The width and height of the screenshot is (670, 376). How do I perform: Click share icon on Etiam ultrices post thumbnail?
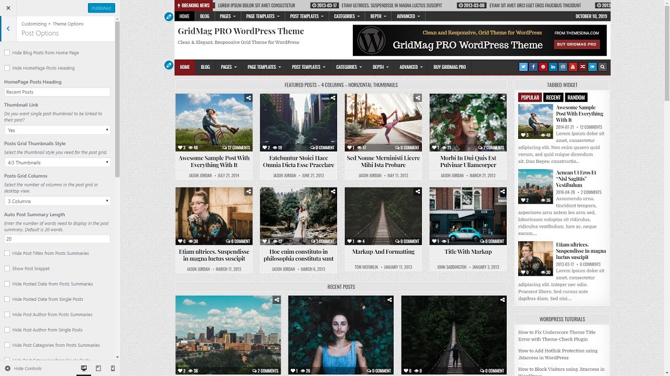click(x=248, y=192)
